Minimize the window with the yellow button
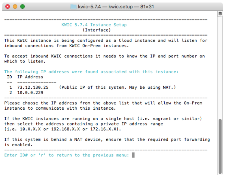 point(15,7)
